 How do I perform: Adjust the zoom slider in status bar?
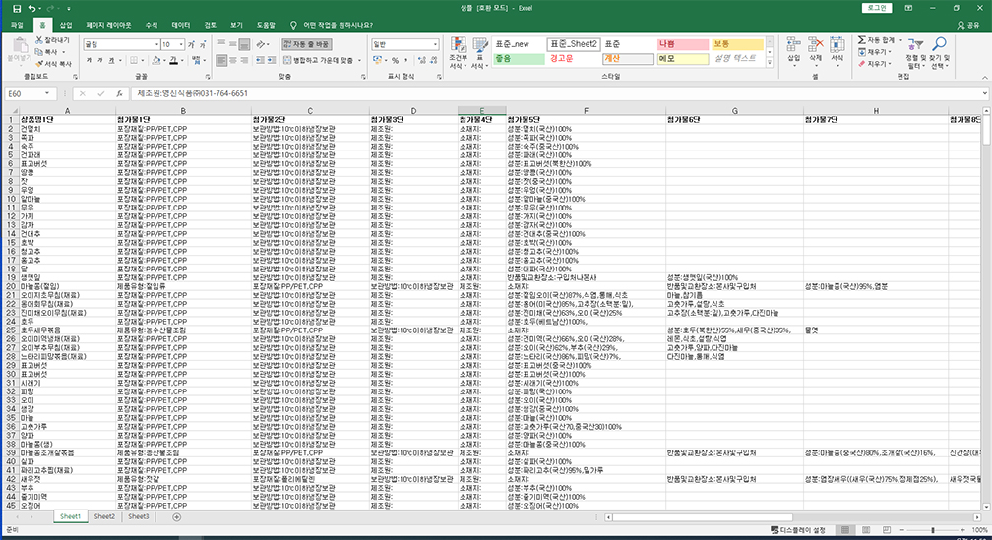tap(933, 530)
